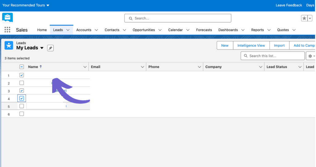Click the Leave Feedback link
The height and width of the screenshot is (167, 316).
(289, 5)
